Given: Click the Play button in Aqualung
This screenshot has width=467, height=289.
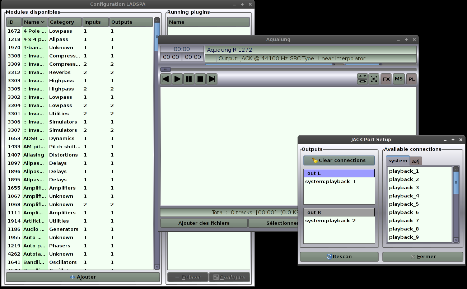Looking at the screenshot, I should click(x=177, y=79).
